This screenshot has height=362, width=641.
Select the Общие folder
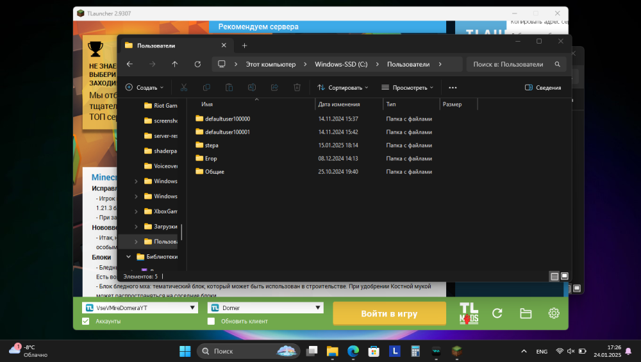(x=210, y=172)
